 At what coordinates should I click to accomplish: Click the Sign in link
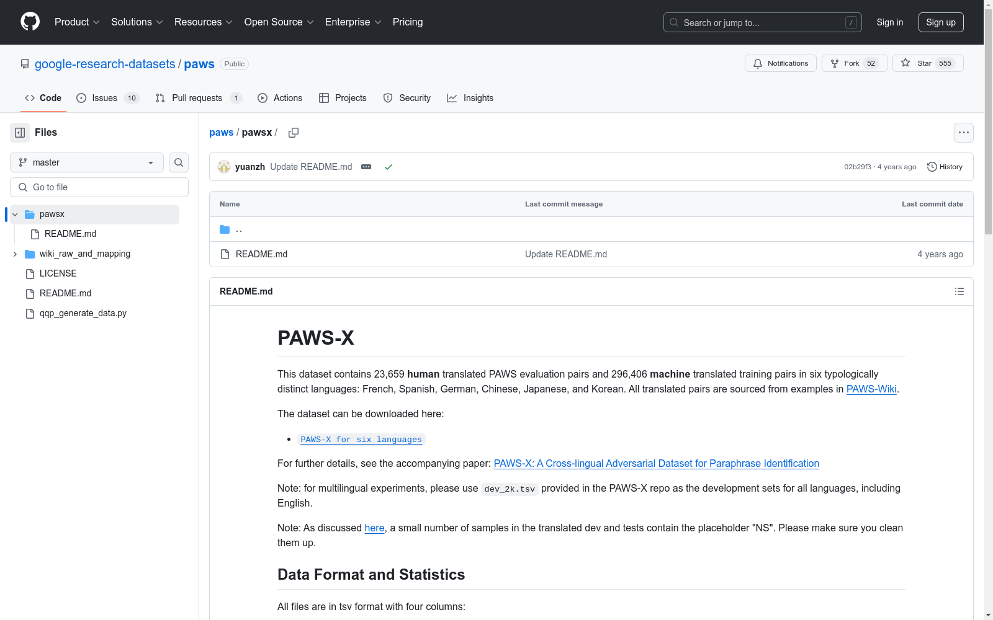point(890,22)
